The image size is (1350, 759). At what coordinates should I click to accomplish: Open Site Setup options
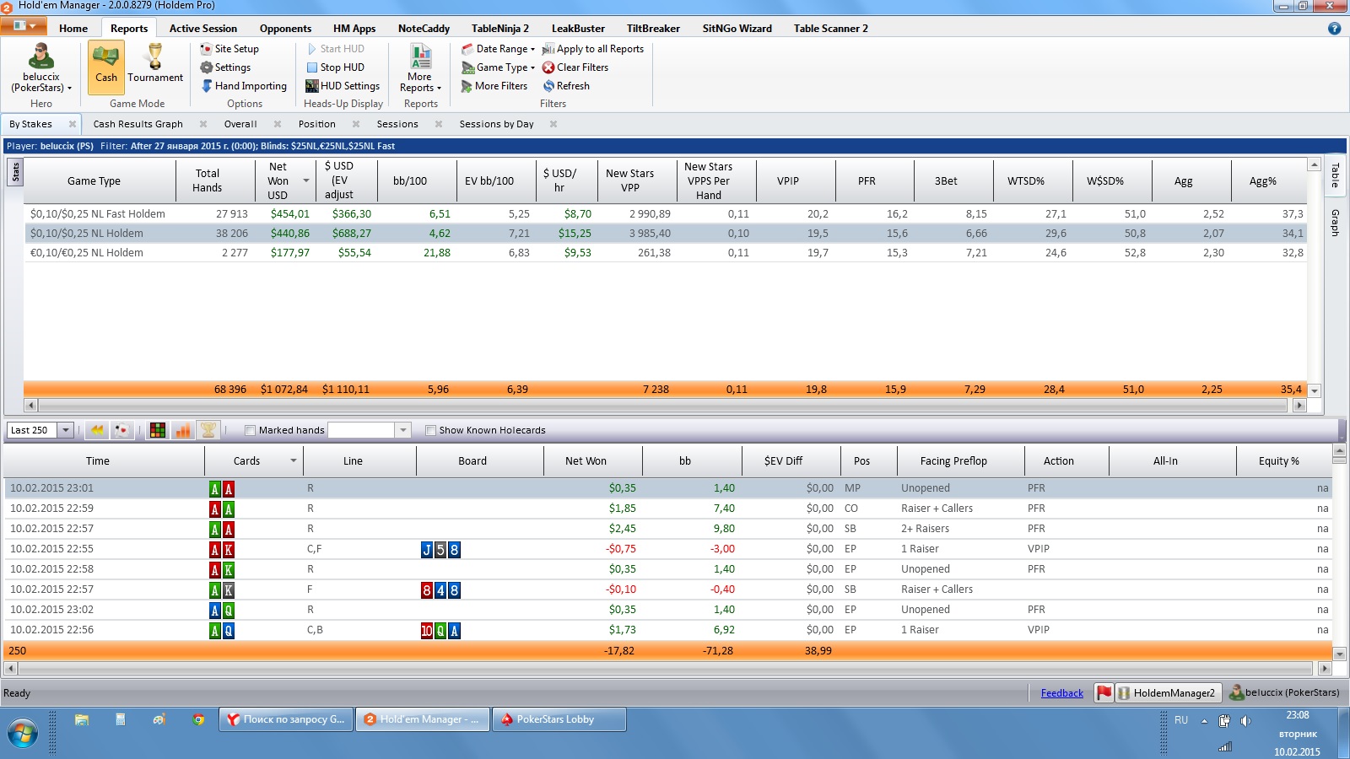(229, 49)
